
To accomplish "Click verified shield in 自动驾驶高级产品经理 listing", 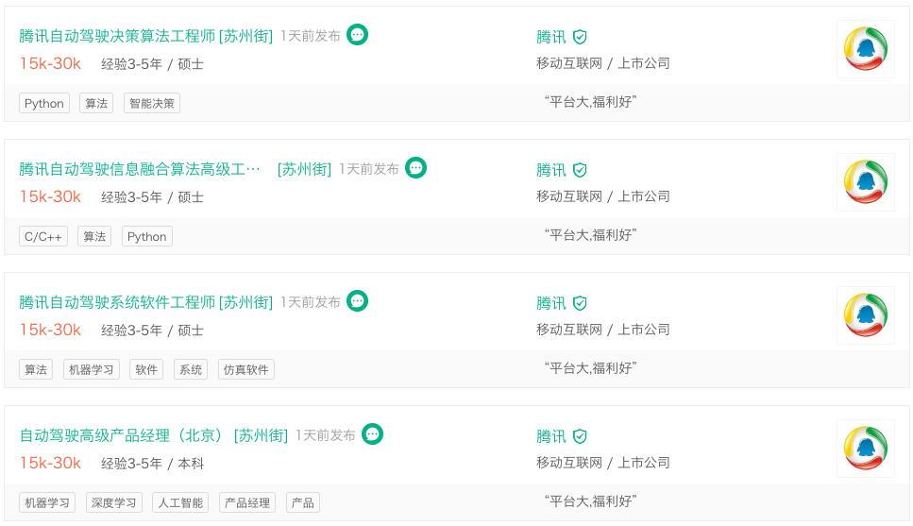I will pos(580,436).
